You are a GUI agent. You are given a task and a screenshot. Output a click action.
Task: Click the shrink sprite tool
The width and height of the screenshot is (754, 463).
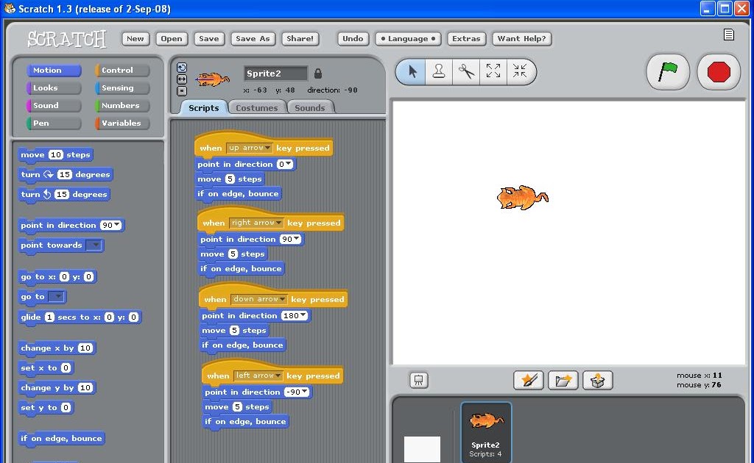coord(522,71)
